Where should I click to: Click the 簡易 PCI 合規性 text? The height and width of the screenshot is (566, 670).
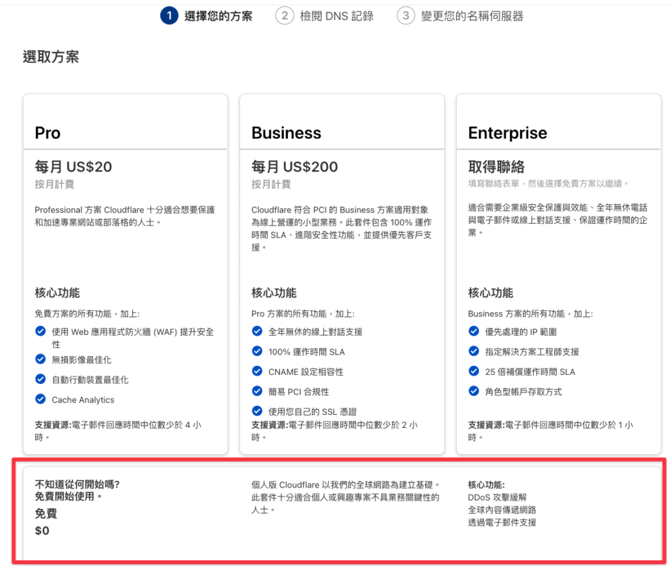[298, 392]
